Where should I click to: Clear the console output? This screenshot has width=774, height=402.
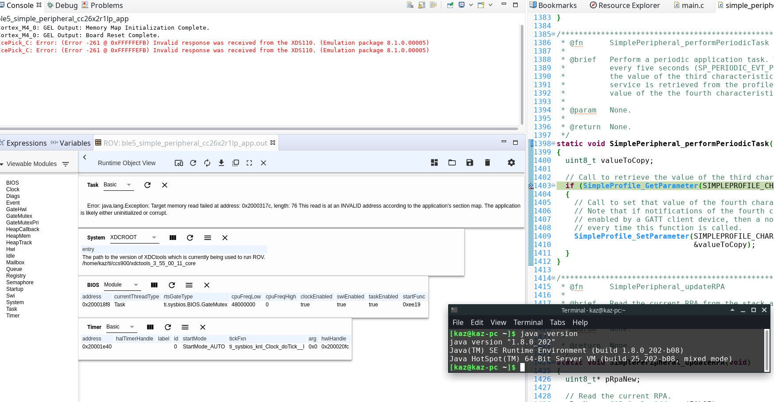pos(410,5)
